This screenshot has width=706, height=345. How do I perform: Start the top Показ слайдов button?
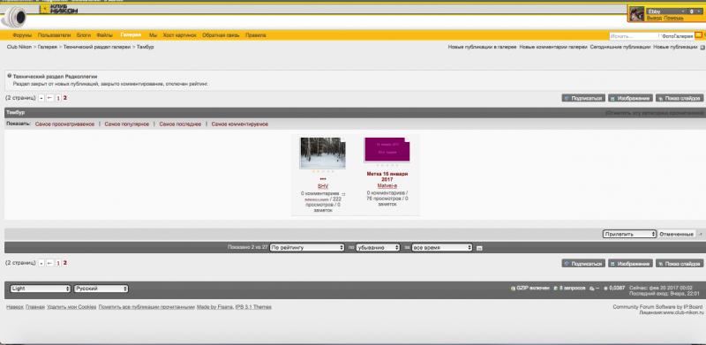679,98
